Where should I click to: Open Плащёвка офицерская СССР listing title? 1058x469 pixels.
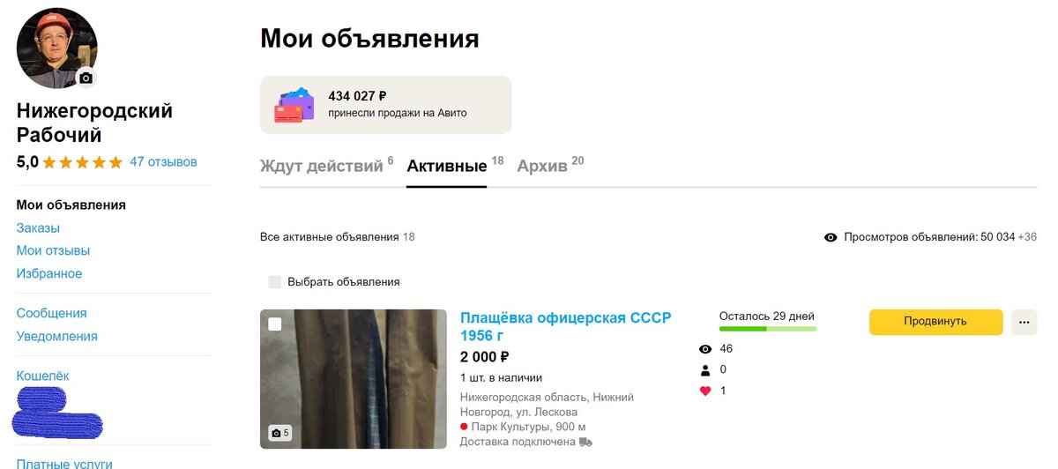click(565, 326)
